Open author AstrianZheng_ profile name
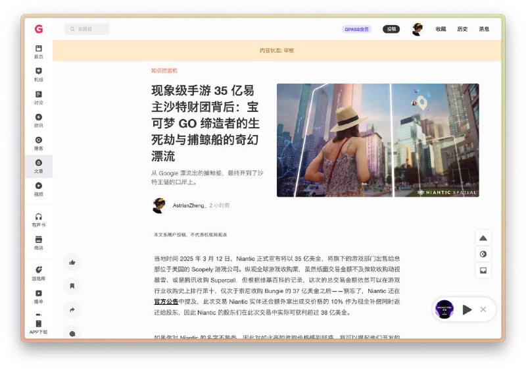The width and height of the screenshot is (526, 370). click(189, 205)
